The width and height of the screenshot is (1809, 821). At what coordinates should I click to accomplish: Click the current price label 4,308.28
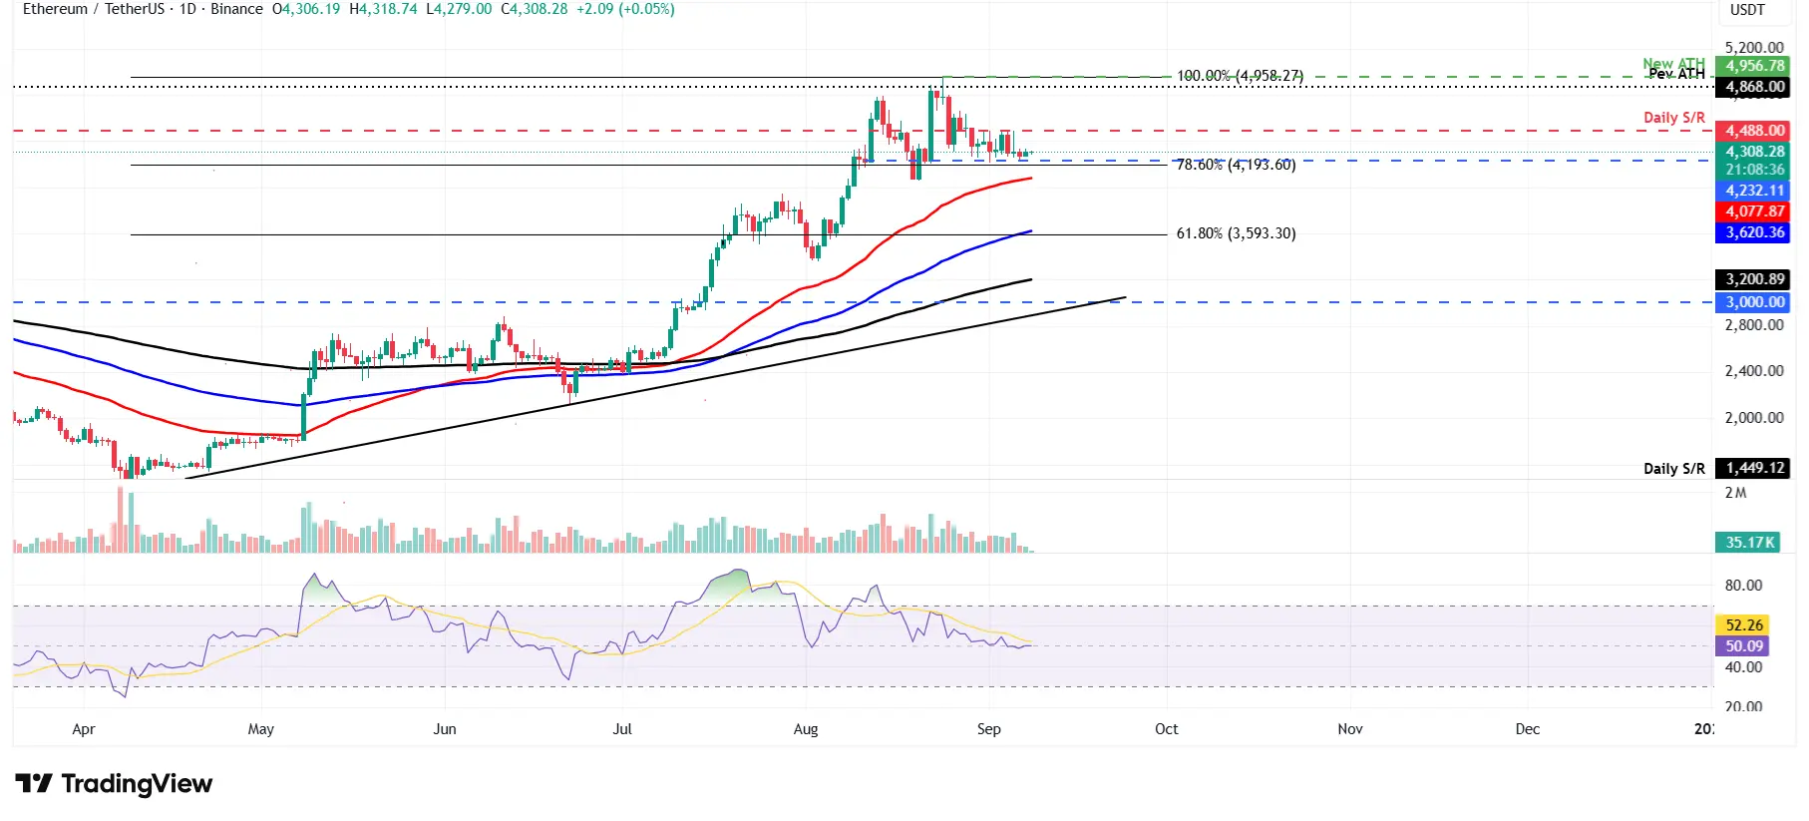(1754, 152)
